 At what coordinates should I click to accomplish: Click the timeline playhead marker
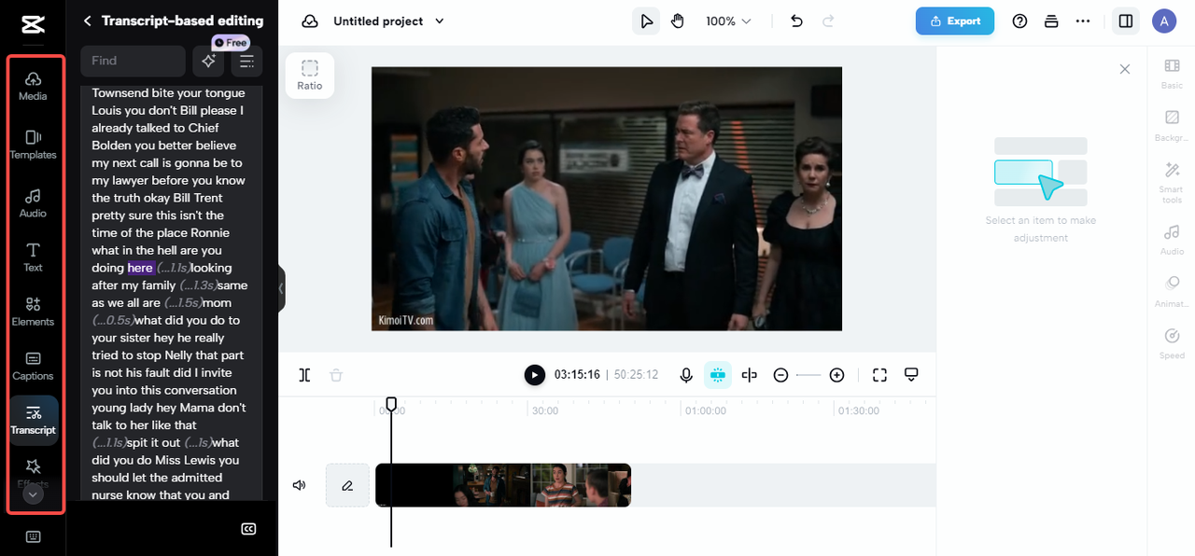click(x=391, y=404)
